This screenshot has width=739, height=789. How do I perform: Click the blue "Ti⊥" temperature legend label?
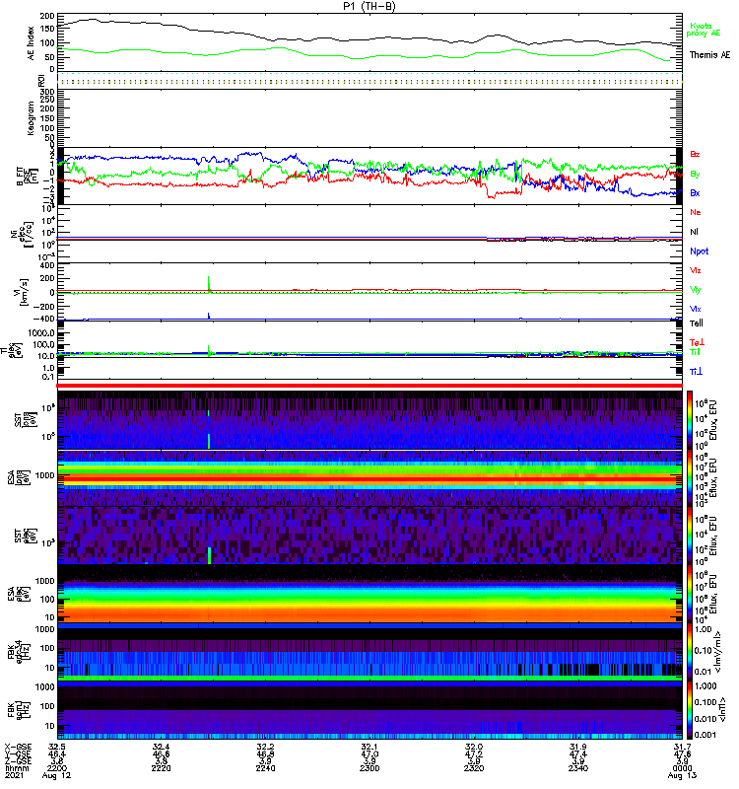[x=696, y=372]
